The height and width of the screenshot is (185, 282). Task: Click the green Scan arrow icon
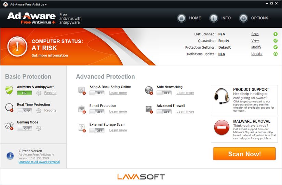click(x=275, y=34)
